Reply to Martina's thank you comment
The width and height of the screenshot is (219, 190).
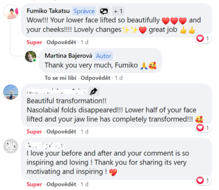point(95,78)
